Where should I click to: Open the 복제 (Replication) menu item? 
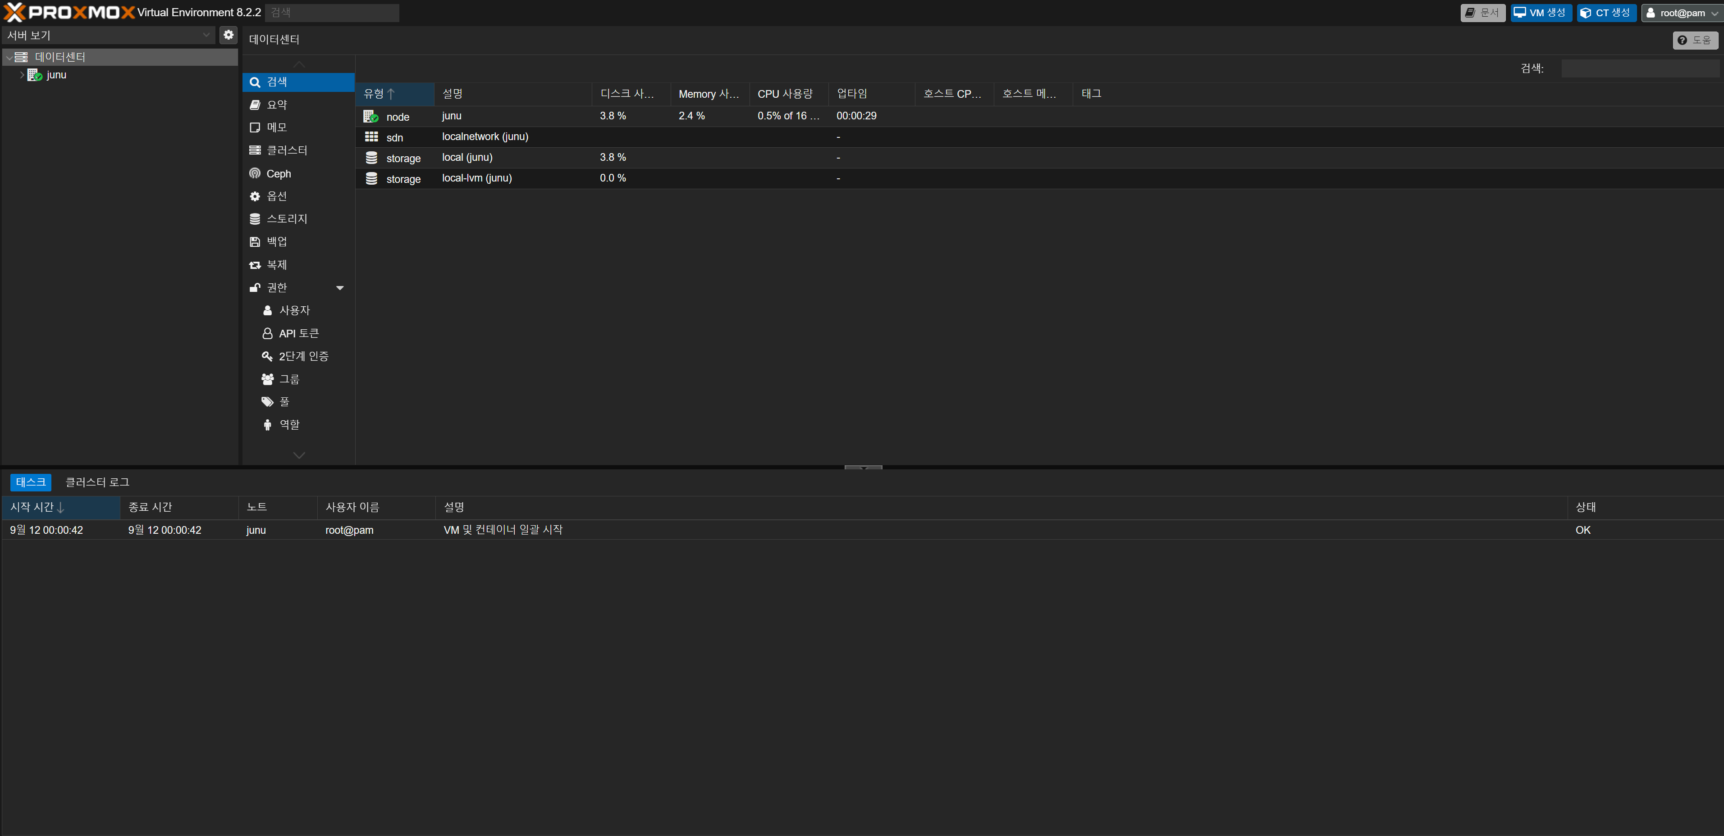coord(276,265)
